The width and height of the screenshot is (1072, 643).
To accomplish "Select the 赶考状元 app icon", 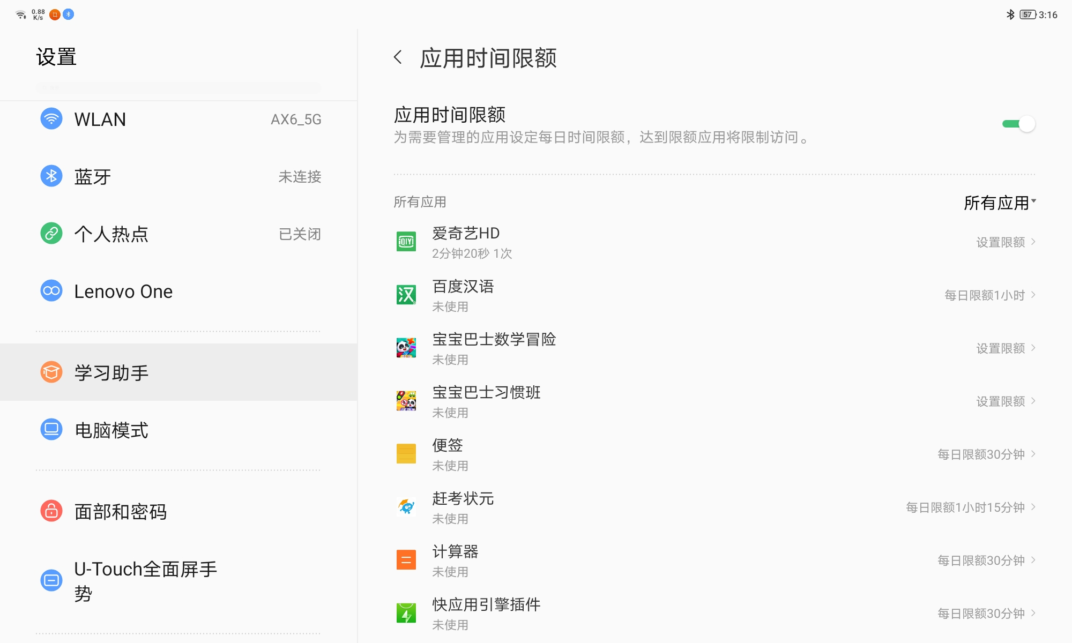I will pyautogui.click(x=406, y=506).
